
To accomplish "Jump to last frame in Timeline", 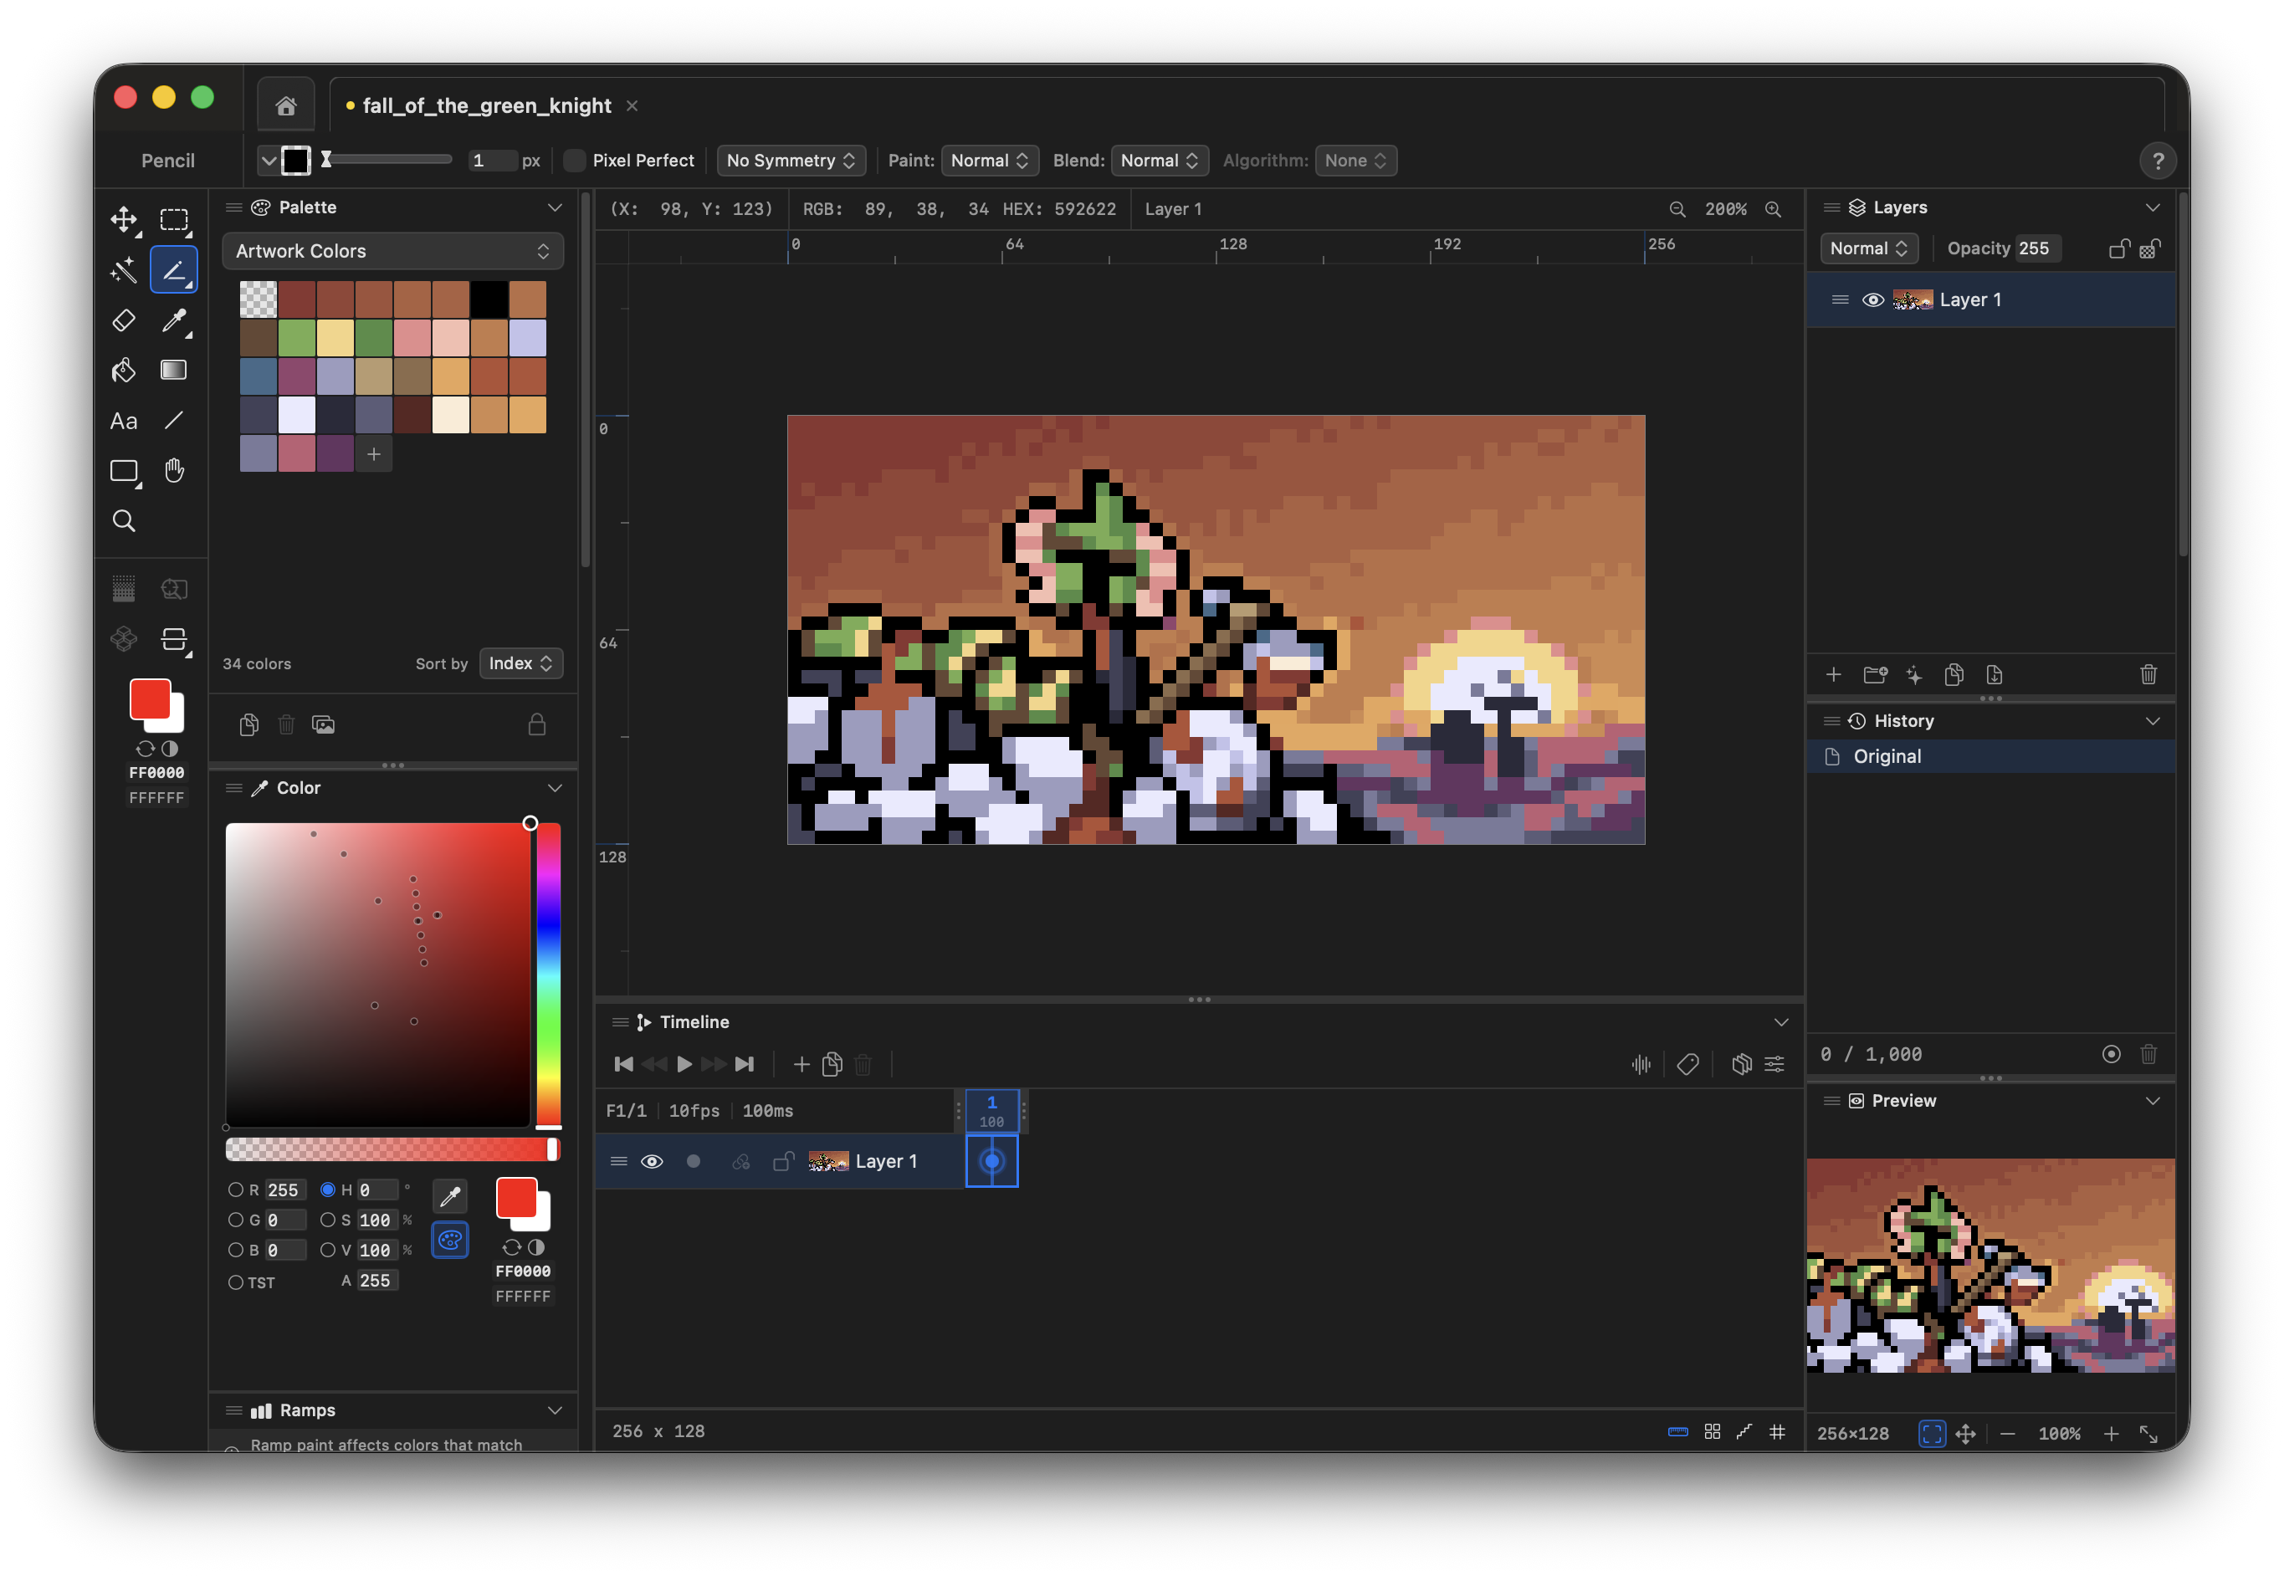I will pos(745,1065).
